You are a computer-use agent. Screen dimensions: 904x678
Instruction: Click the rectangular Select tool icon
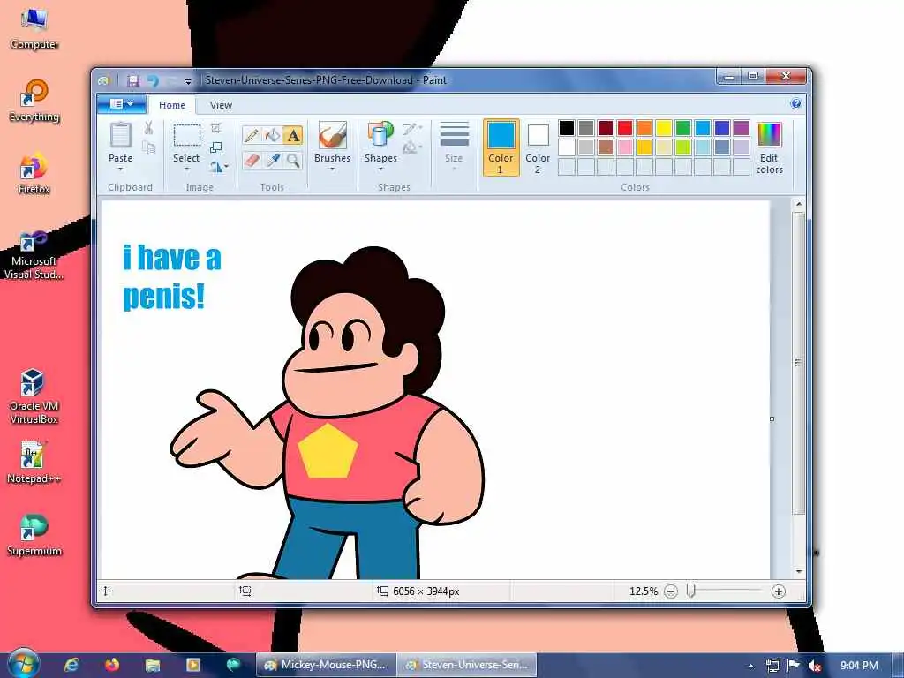(x=187, y=136)
